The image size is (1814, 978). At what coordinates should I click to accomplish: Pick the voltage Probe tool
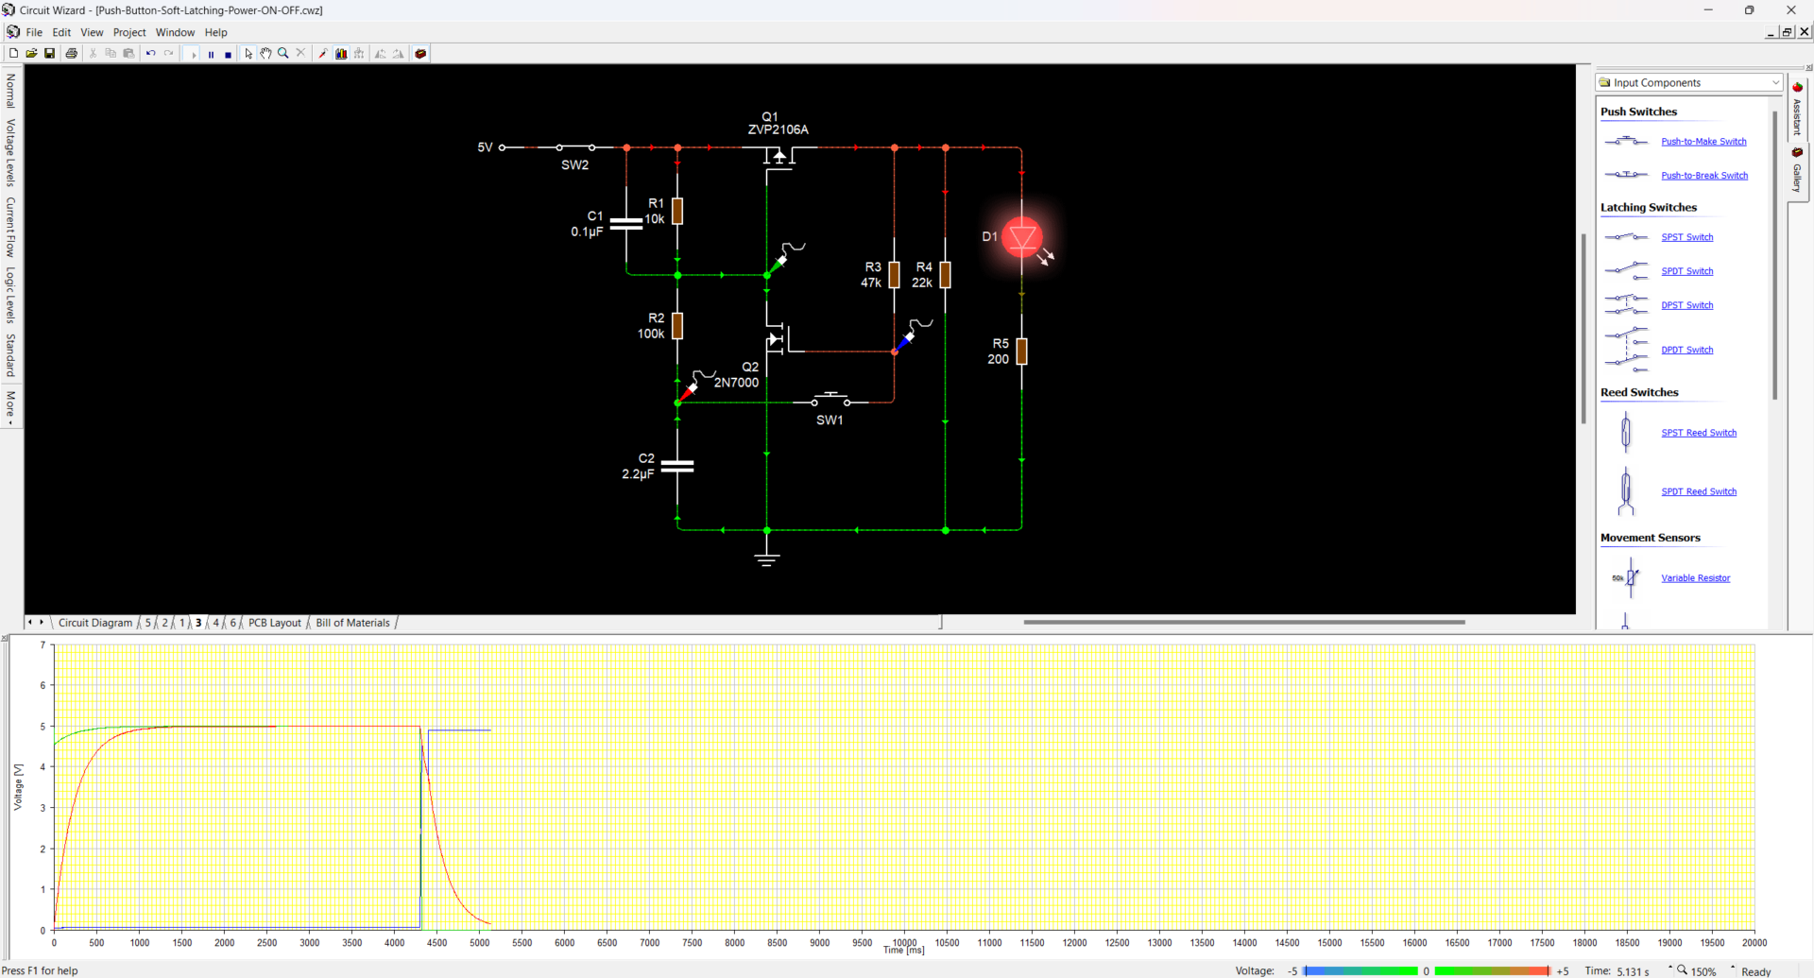pyautogui.click(x=322, y=53)
